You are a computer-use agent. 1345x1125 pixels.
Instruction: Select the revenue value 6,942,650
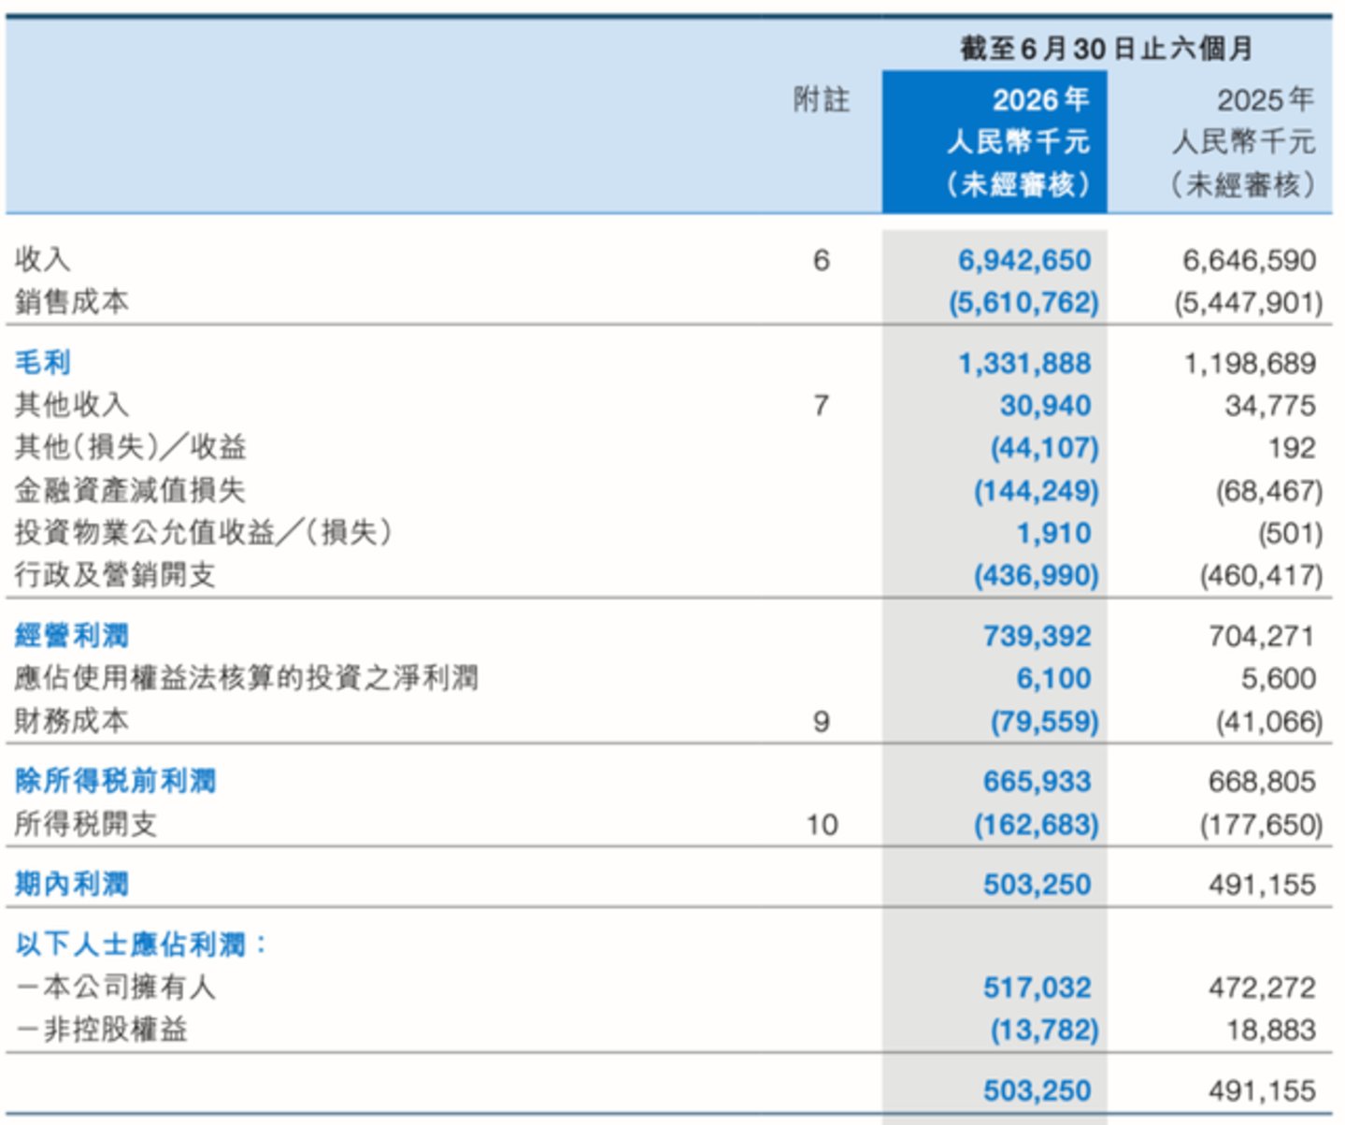pos(1024,260)
